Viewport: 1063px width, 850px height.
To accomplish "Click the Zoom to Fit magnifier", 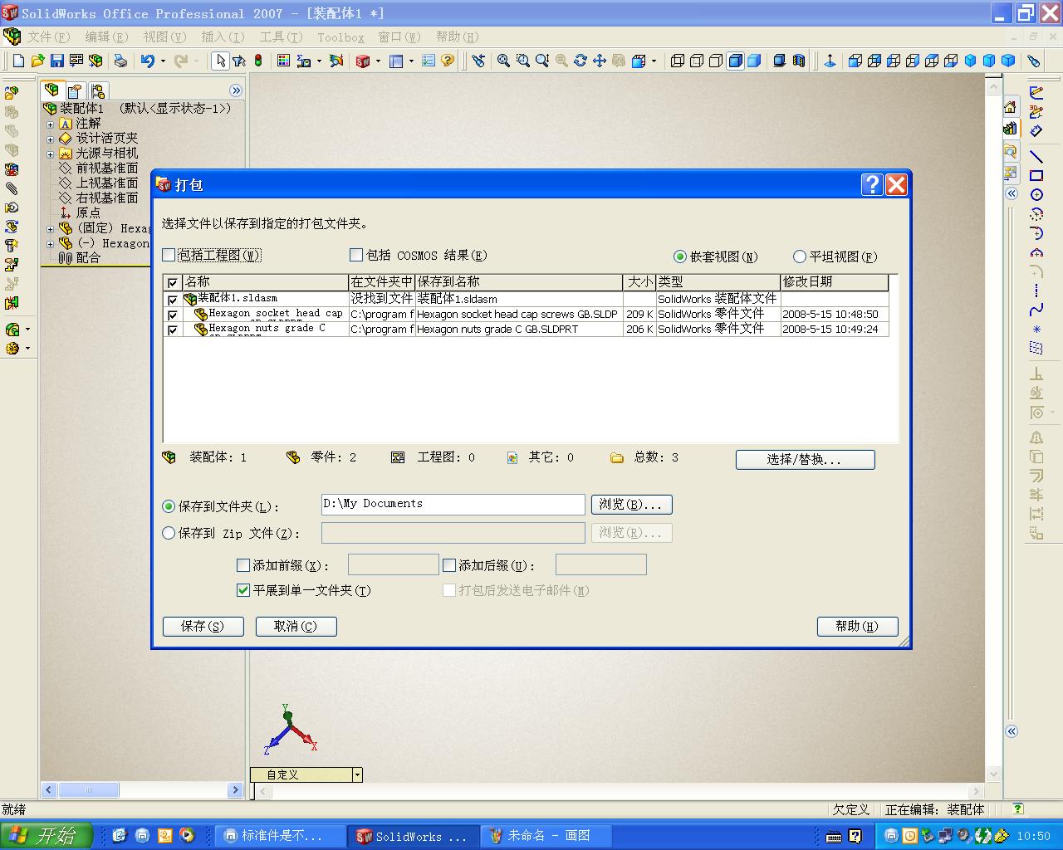I will [503, 61].
